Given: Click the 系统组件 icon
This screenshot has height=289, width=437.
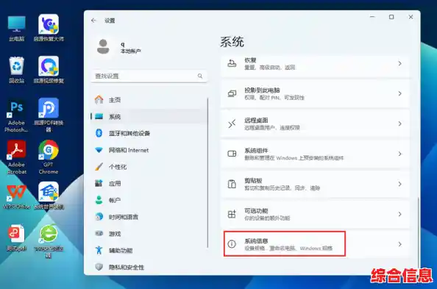Looking at the screenshot, I should pos(232,154).
